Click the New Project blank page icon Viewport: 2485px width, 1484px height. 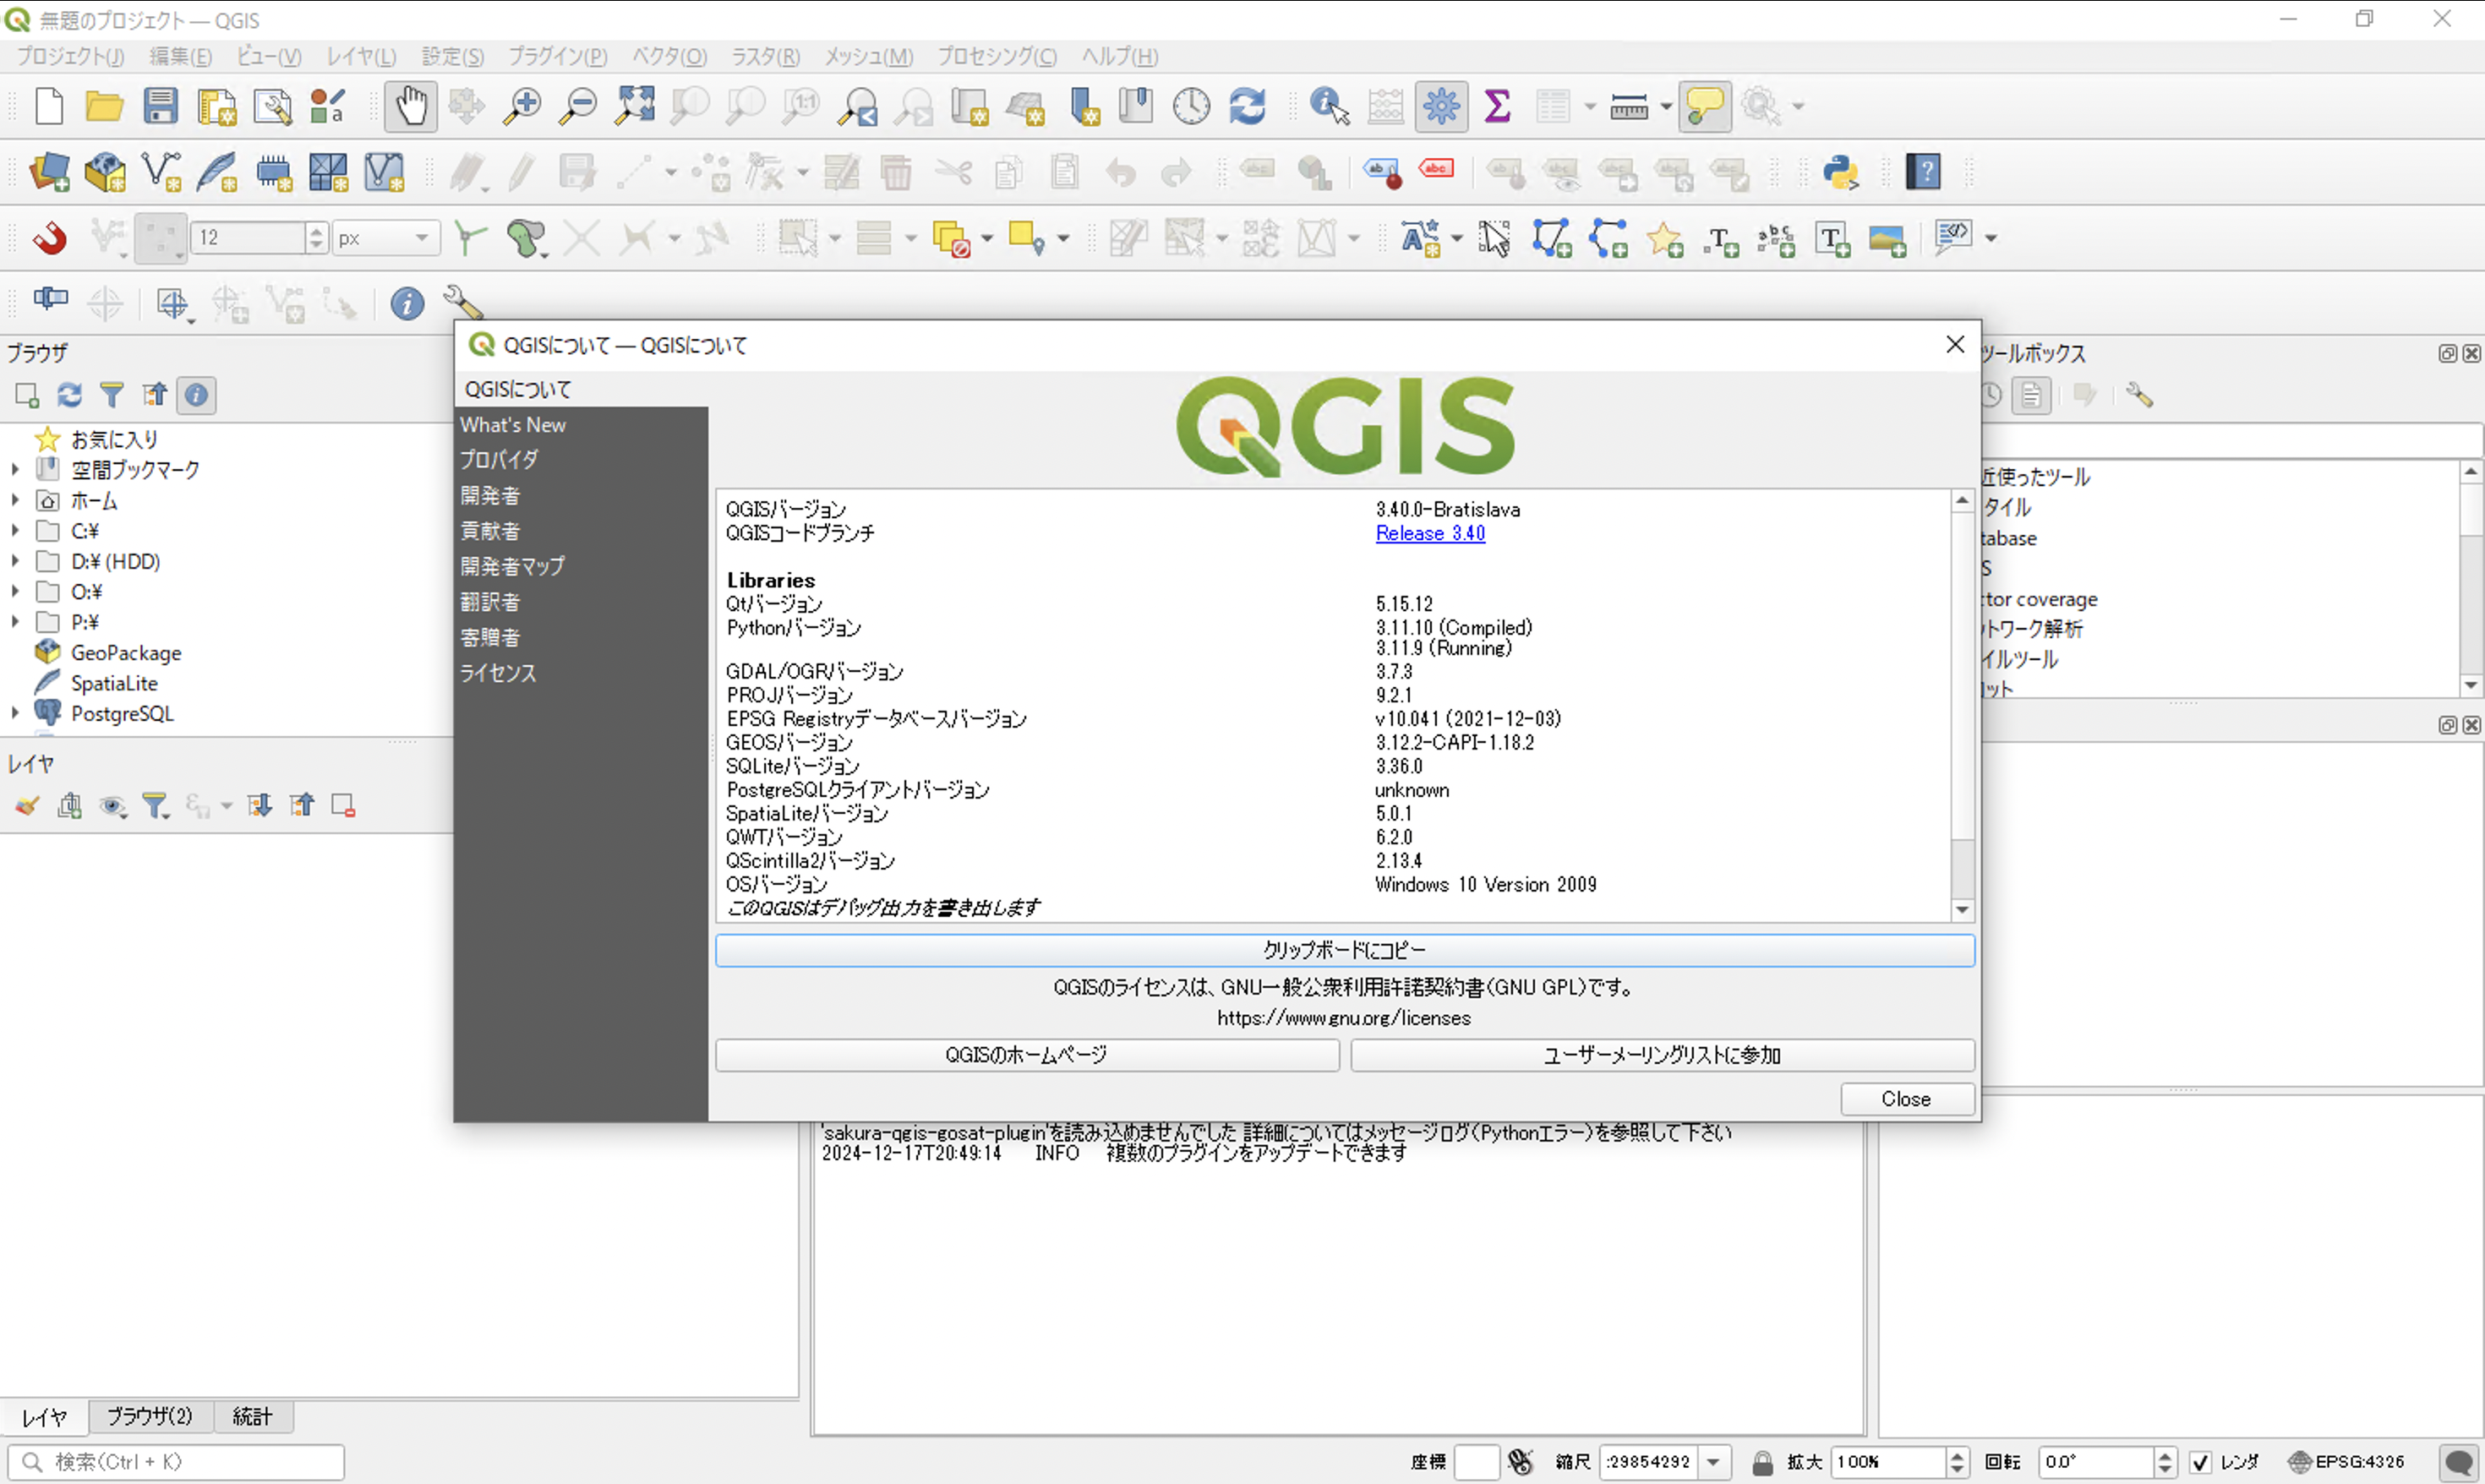click(x=49, y=106)
